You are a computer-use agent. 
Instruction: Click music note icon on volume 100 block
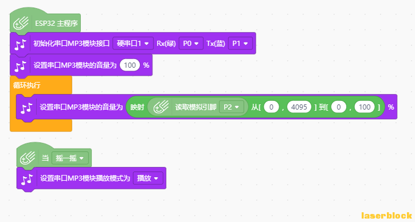21,66
